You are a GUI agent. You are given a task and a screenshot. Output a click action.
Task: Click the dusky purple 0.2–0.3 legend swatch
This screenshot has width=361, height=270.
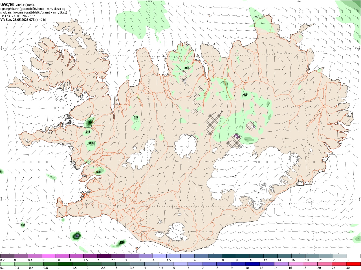click(x=7, y=256)
